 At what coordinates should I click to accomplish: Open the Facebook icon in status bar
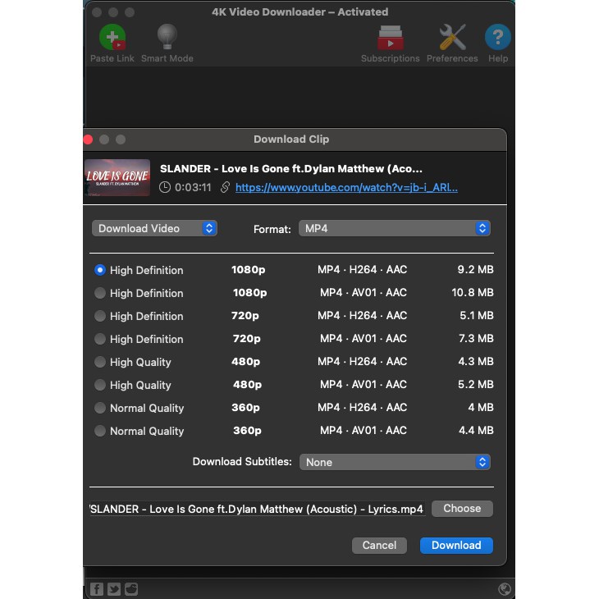click(x=96, y=588)
